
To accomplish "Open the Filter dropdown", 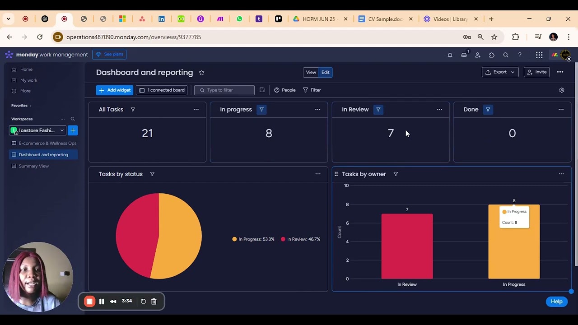I will point(312,90).
